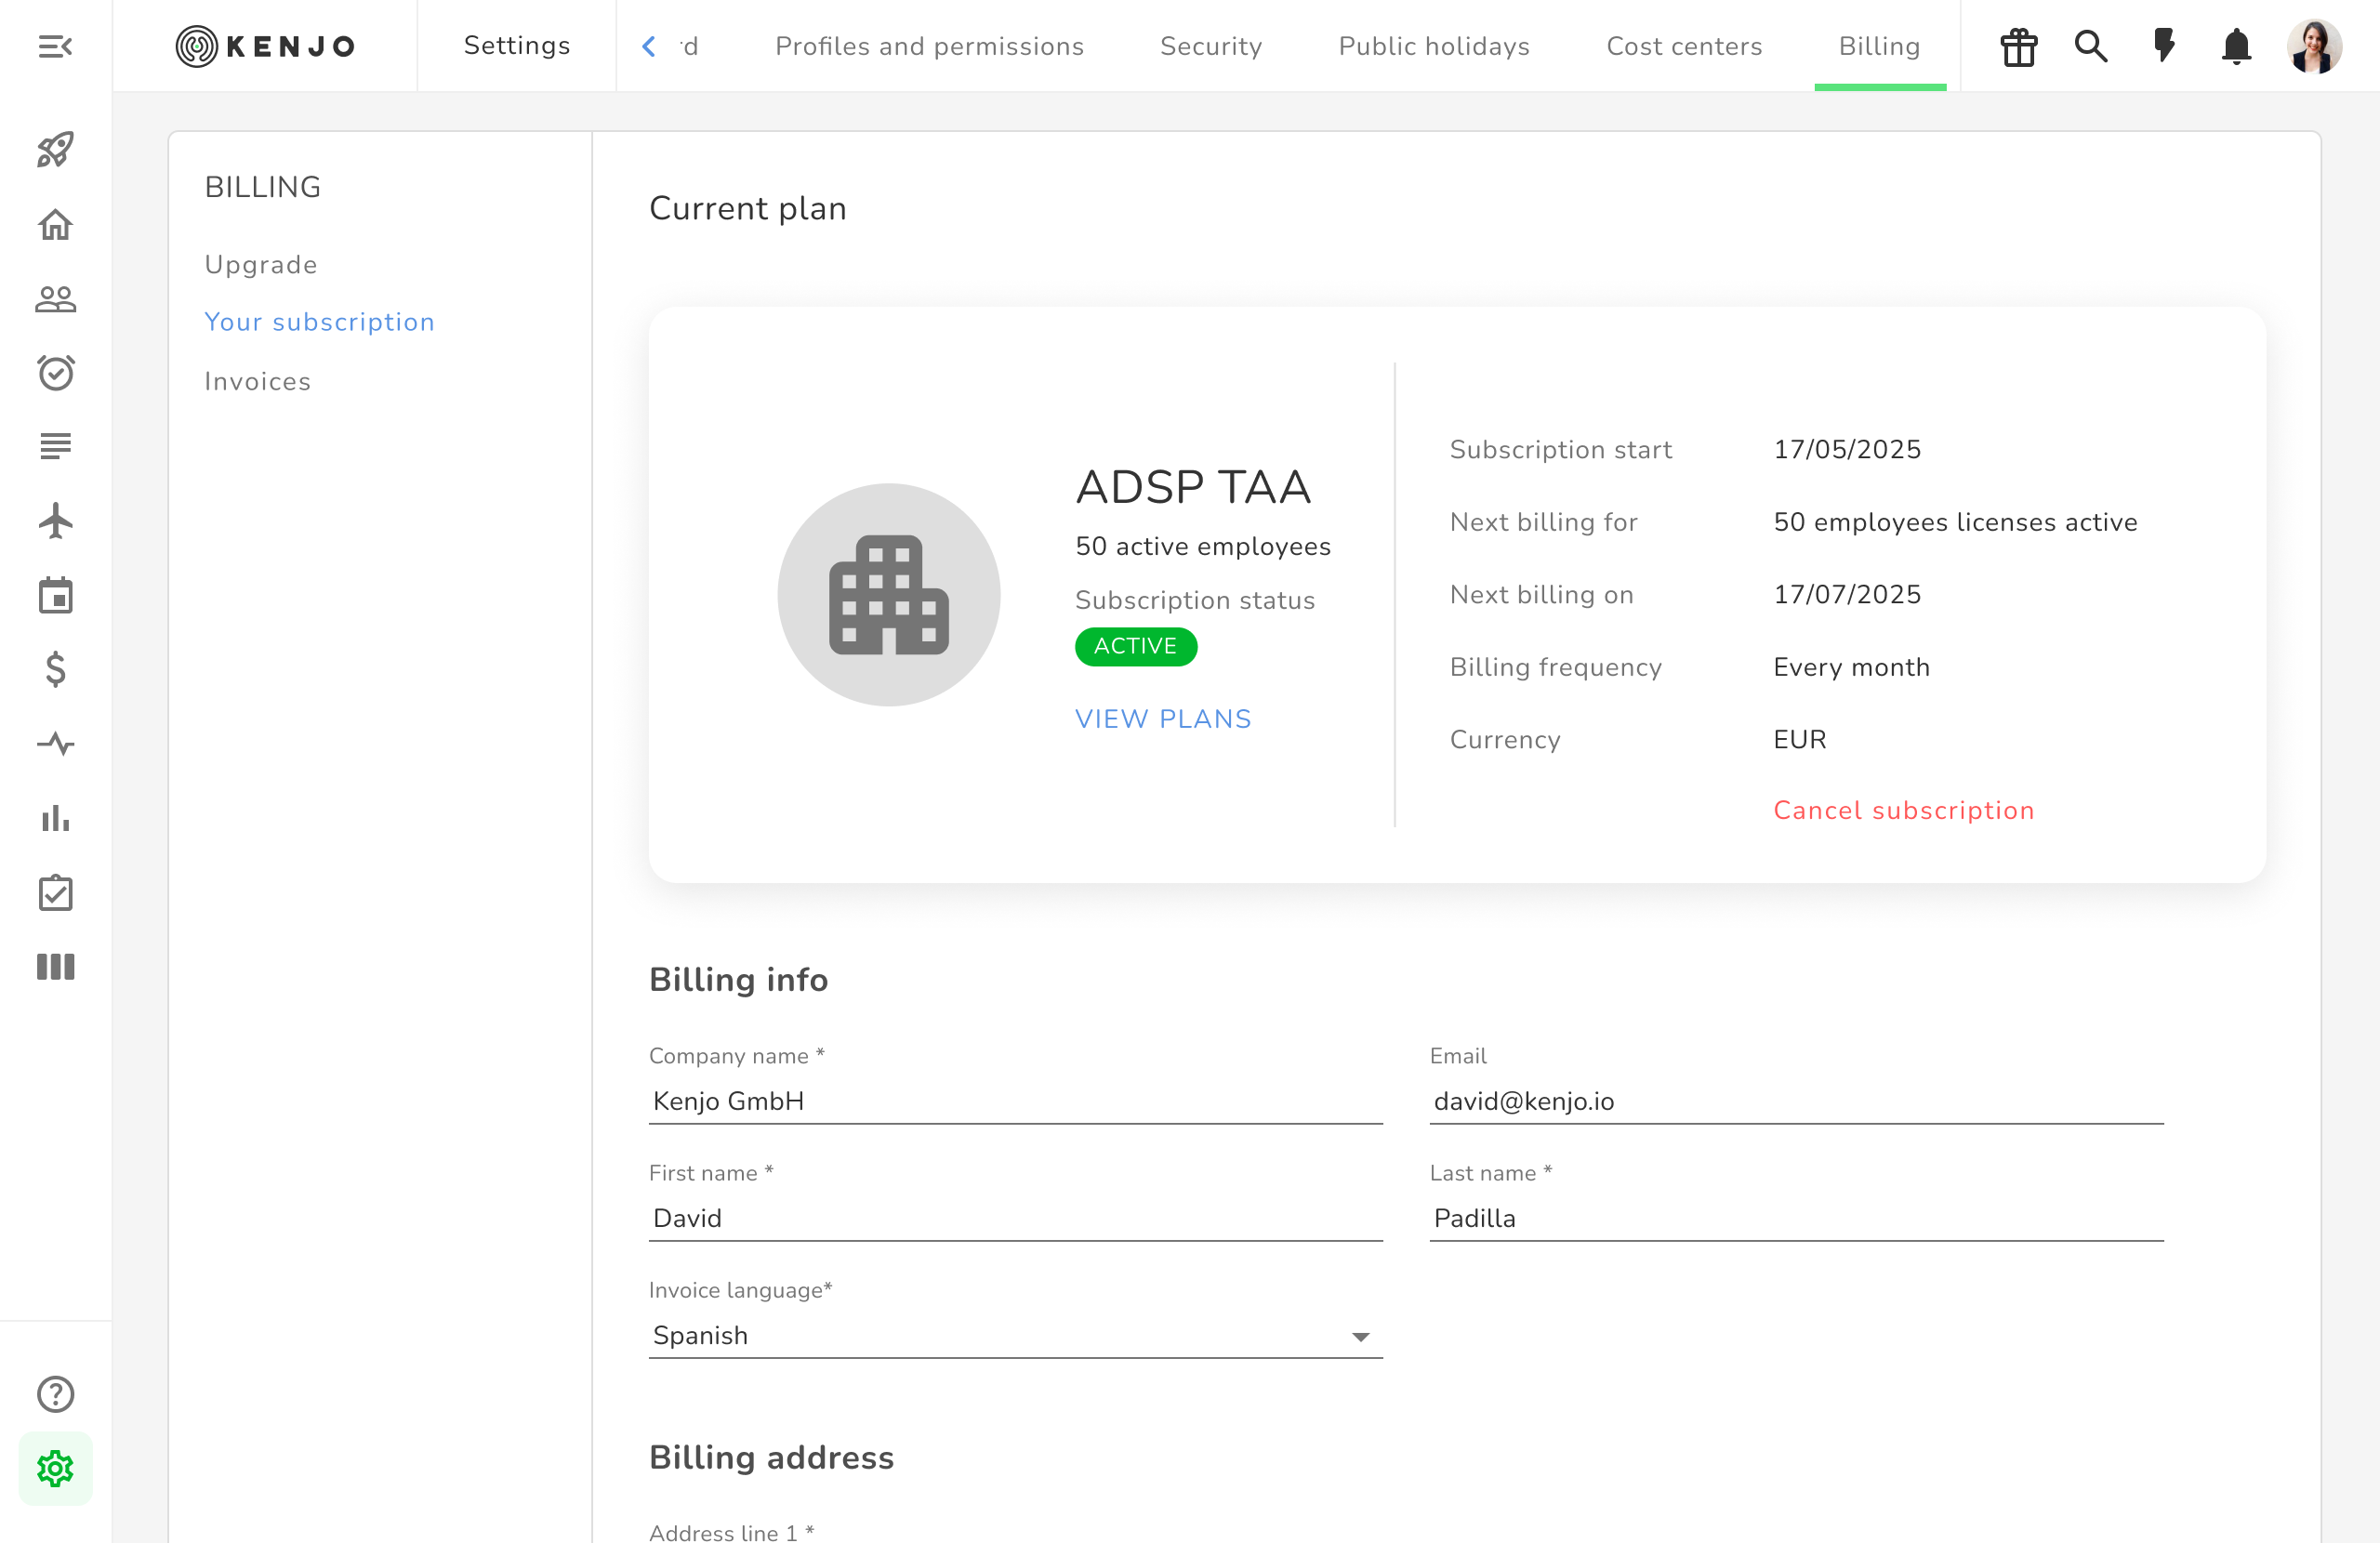Open the search magnifier icon

coord(2090,46)
